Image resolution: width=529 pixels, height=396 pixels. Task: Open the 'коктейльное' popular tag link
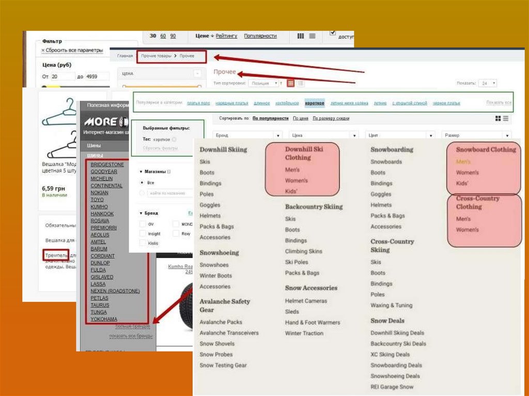(x=287, y=103)
